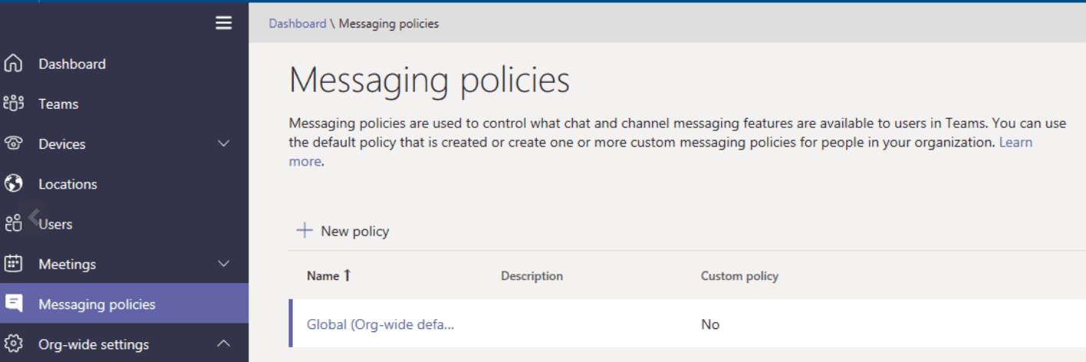The image size is (1086, 362).
Task: Follow the Learn more link
Action: (1015, 142)
